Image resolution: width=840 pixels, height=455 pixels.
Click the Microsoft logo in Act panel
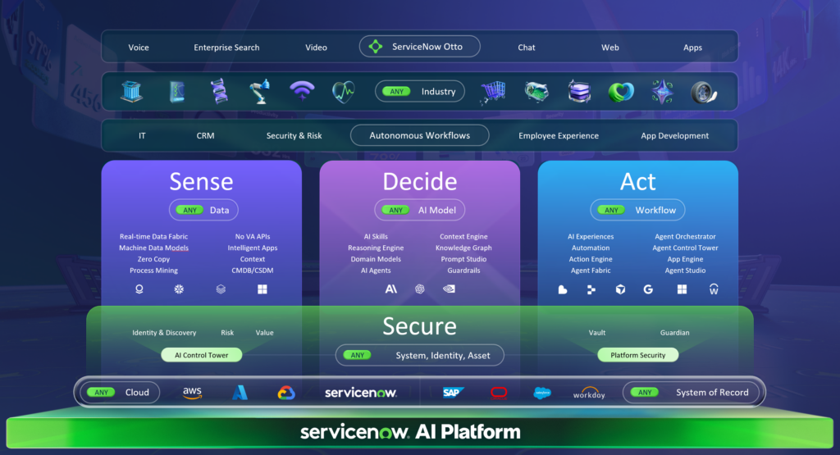[682, 289]
